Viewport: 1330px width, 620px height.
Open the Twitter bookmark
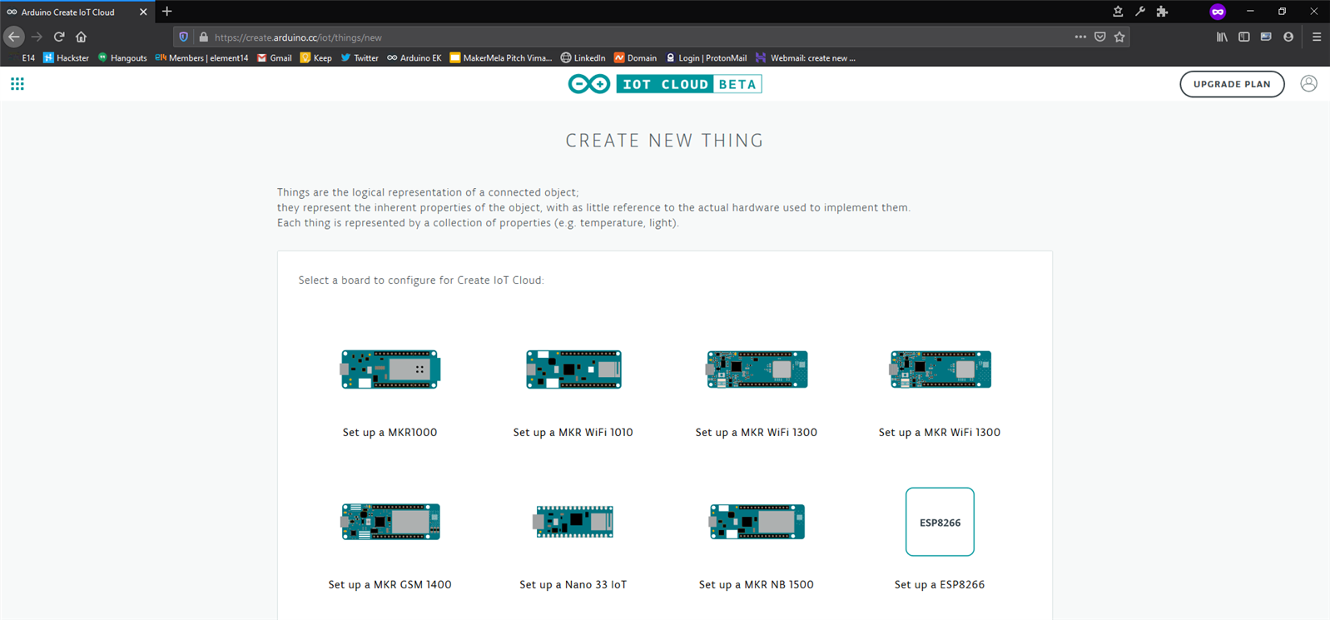[x=360, y=58]
